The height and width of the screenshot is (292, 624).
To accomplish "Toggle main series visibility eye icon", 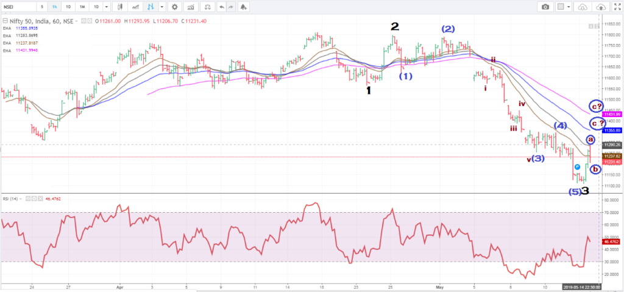I will 85,21.
